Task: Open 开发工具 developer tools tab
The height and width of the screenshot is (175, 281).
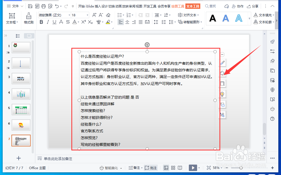Action: click(x=150, y=6)
